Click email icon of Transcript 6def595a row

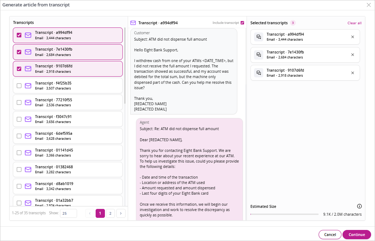pos(28,136)
